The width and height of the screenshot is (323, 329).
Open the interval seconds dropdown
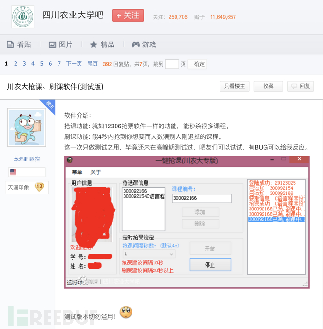pos(149,254)
